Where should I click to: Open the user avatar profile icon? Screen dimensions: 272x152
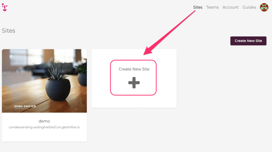(264, 7)
